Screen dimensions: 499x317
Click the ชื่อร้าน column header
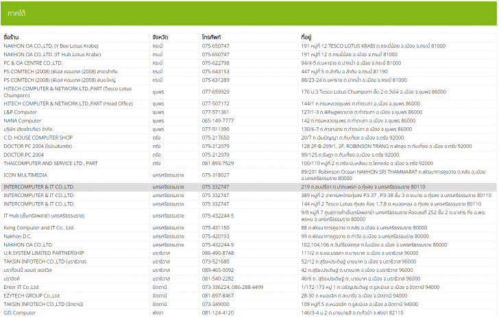[11, 37]
